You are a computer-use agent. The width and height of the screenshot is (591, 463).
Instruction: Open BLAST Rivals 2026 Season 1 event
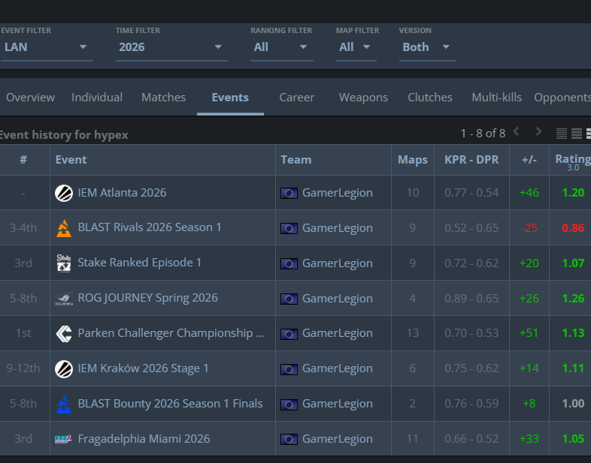pos(150,227)
